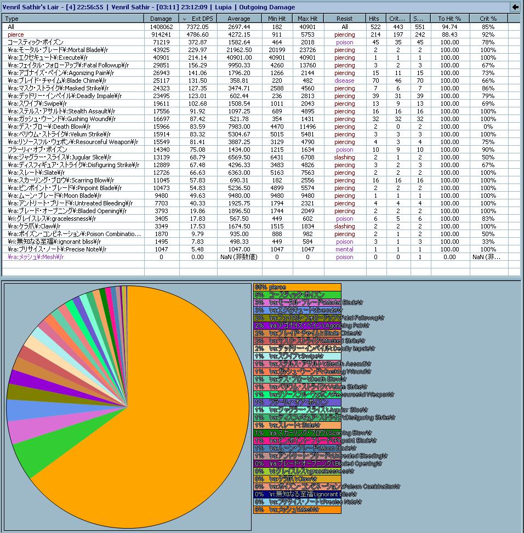This screenshot has width=524, height=533.
Task: Select the purple Mesh row
Action: pos(261,257)
